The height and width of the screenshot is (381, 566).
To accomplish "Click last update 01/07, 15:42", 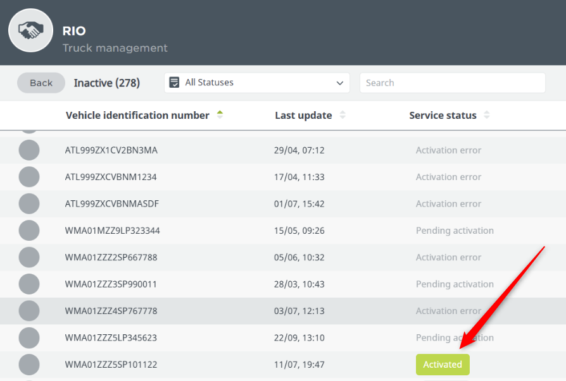I will point(299,204).
